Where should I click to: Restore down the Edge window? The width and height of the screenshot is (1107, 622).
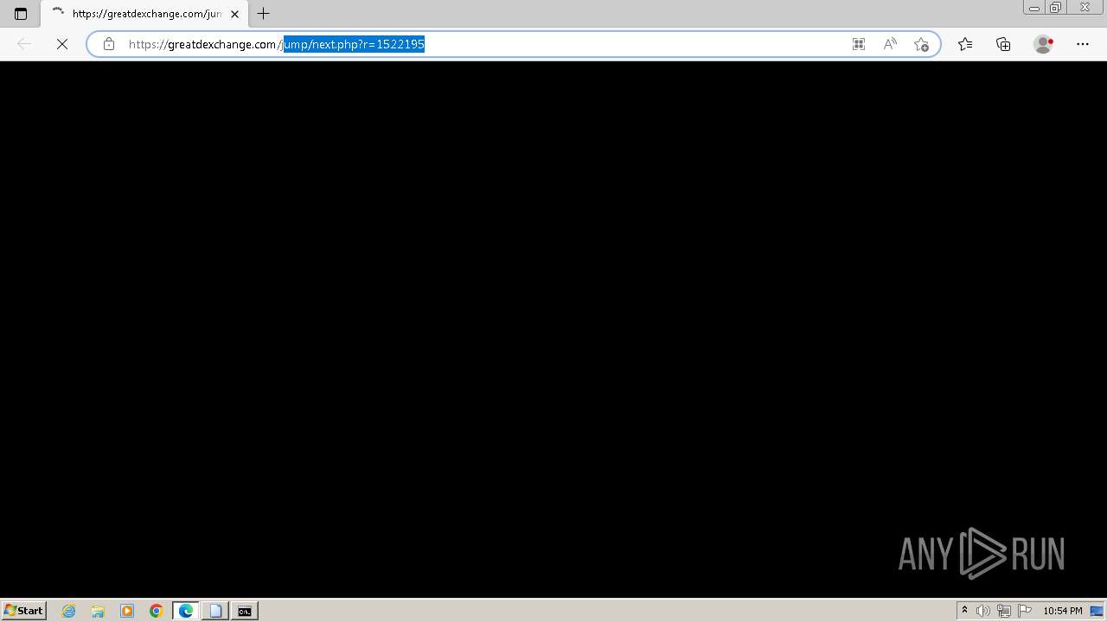pos(1056,8)
